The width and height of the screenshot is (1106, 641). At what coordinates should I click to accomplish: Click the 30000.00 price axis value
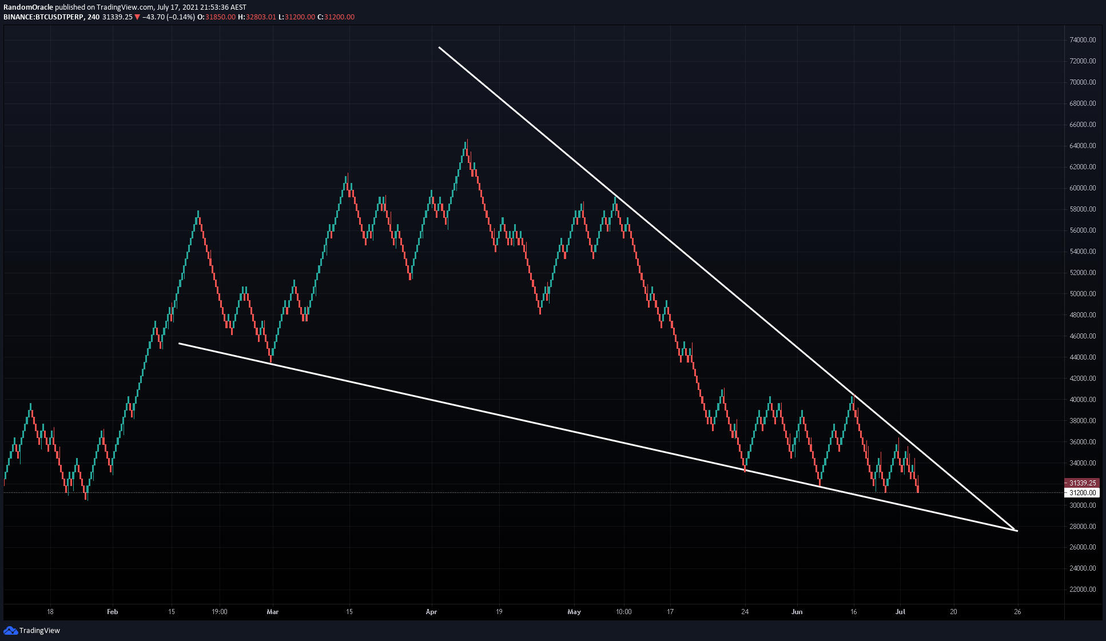point(1083,505)
